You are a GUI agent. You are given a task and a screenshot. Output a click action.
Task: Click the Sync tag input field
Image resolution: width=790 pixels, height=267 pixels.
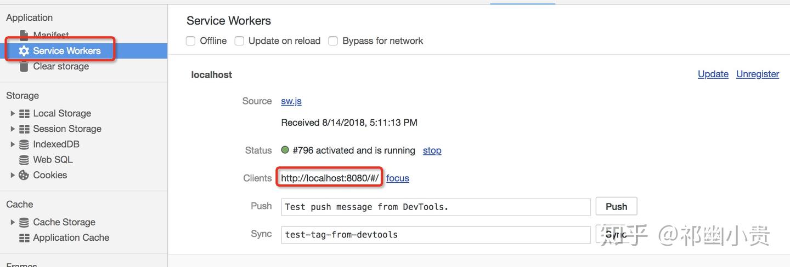[436, 235]
